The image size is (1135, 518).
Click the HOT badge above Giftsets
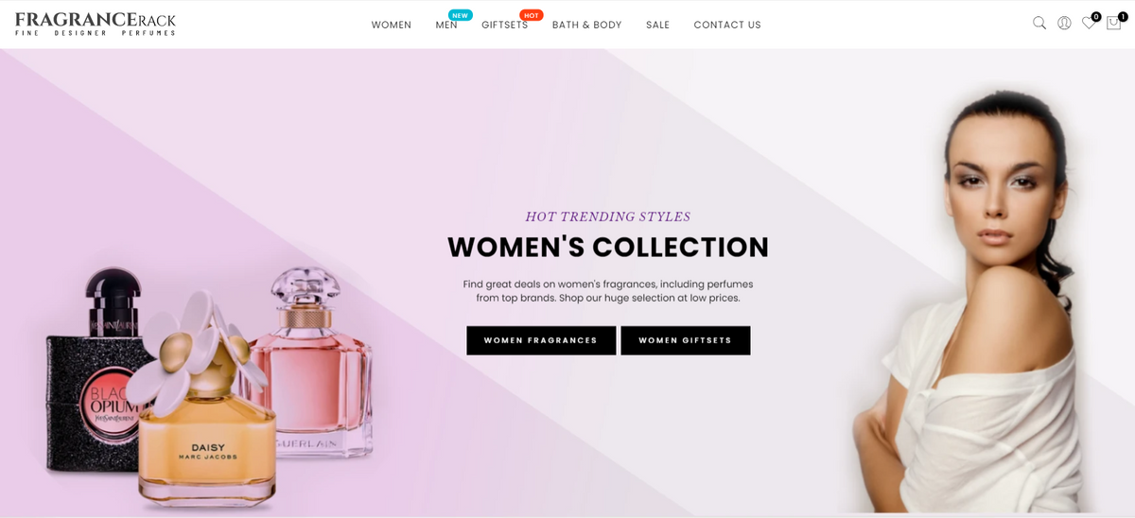(532, 15)
